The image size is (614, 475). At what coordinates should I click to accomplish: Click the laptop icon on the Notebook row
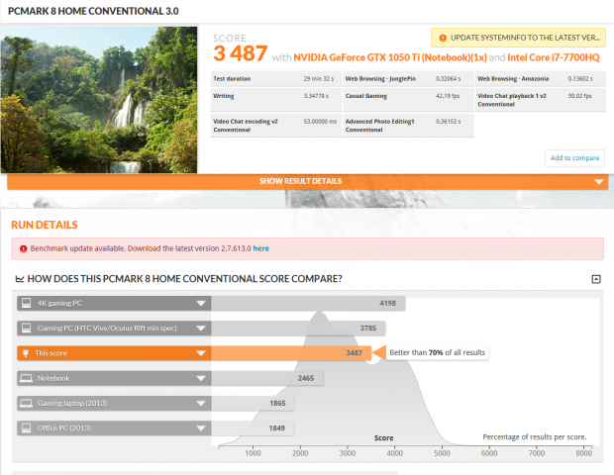click(26, 378)
